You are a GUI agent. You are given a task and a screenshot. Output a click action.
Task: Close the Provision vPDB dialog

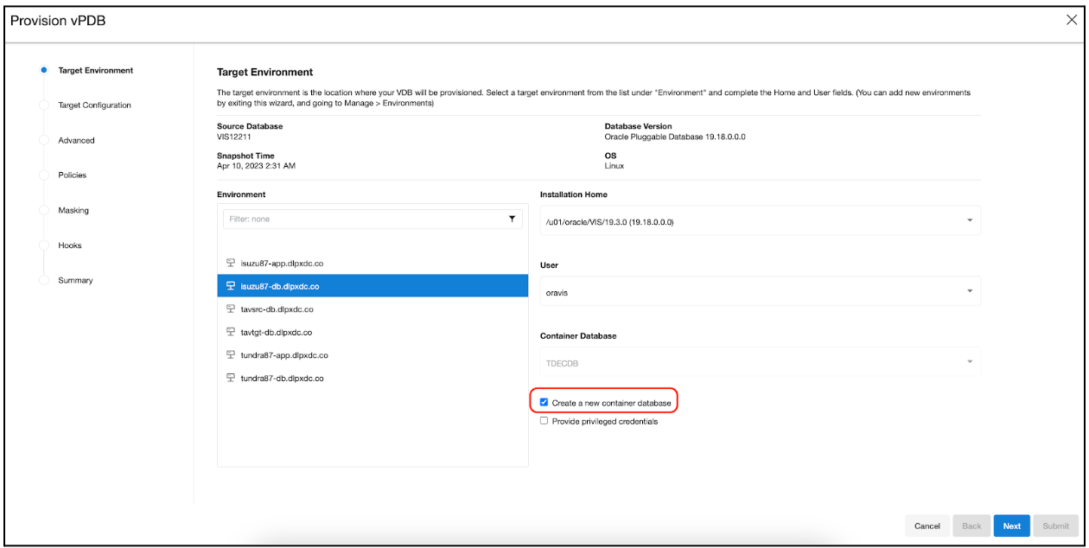pos(1071,20)
